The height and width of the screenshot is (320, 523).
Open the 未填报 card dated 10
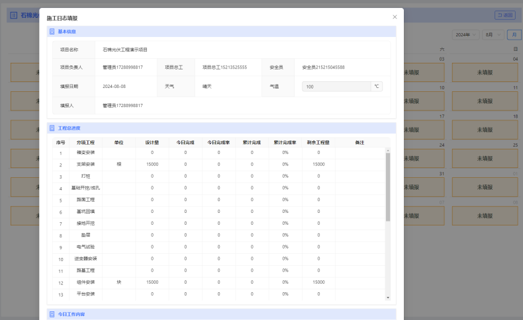point(424,101)
